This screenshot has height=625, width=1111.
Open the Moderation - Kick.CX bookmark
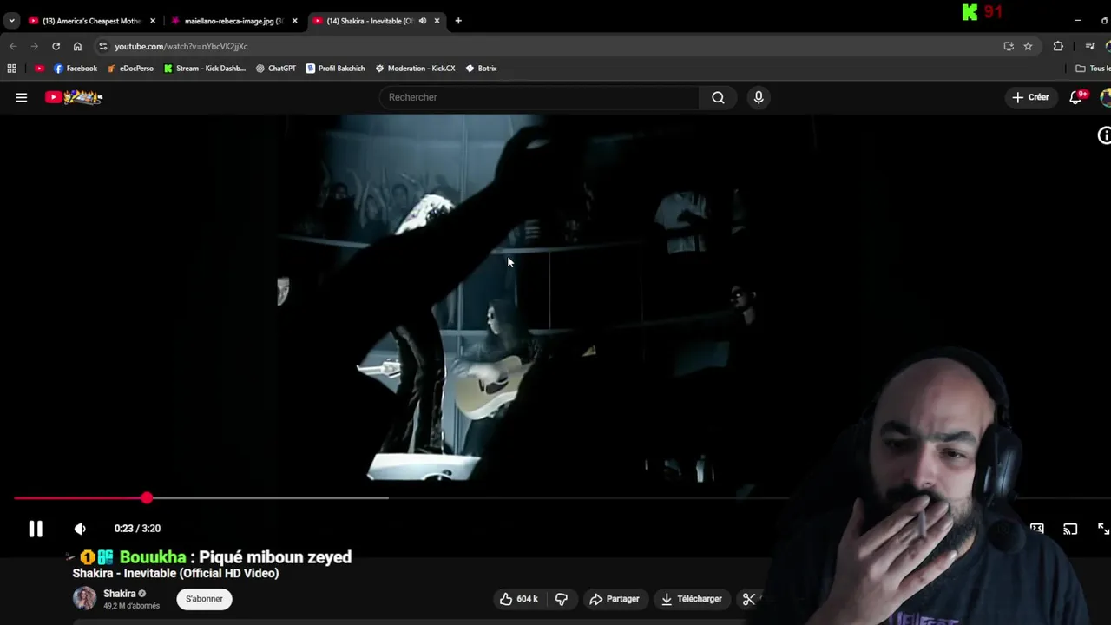coord(415,69)
